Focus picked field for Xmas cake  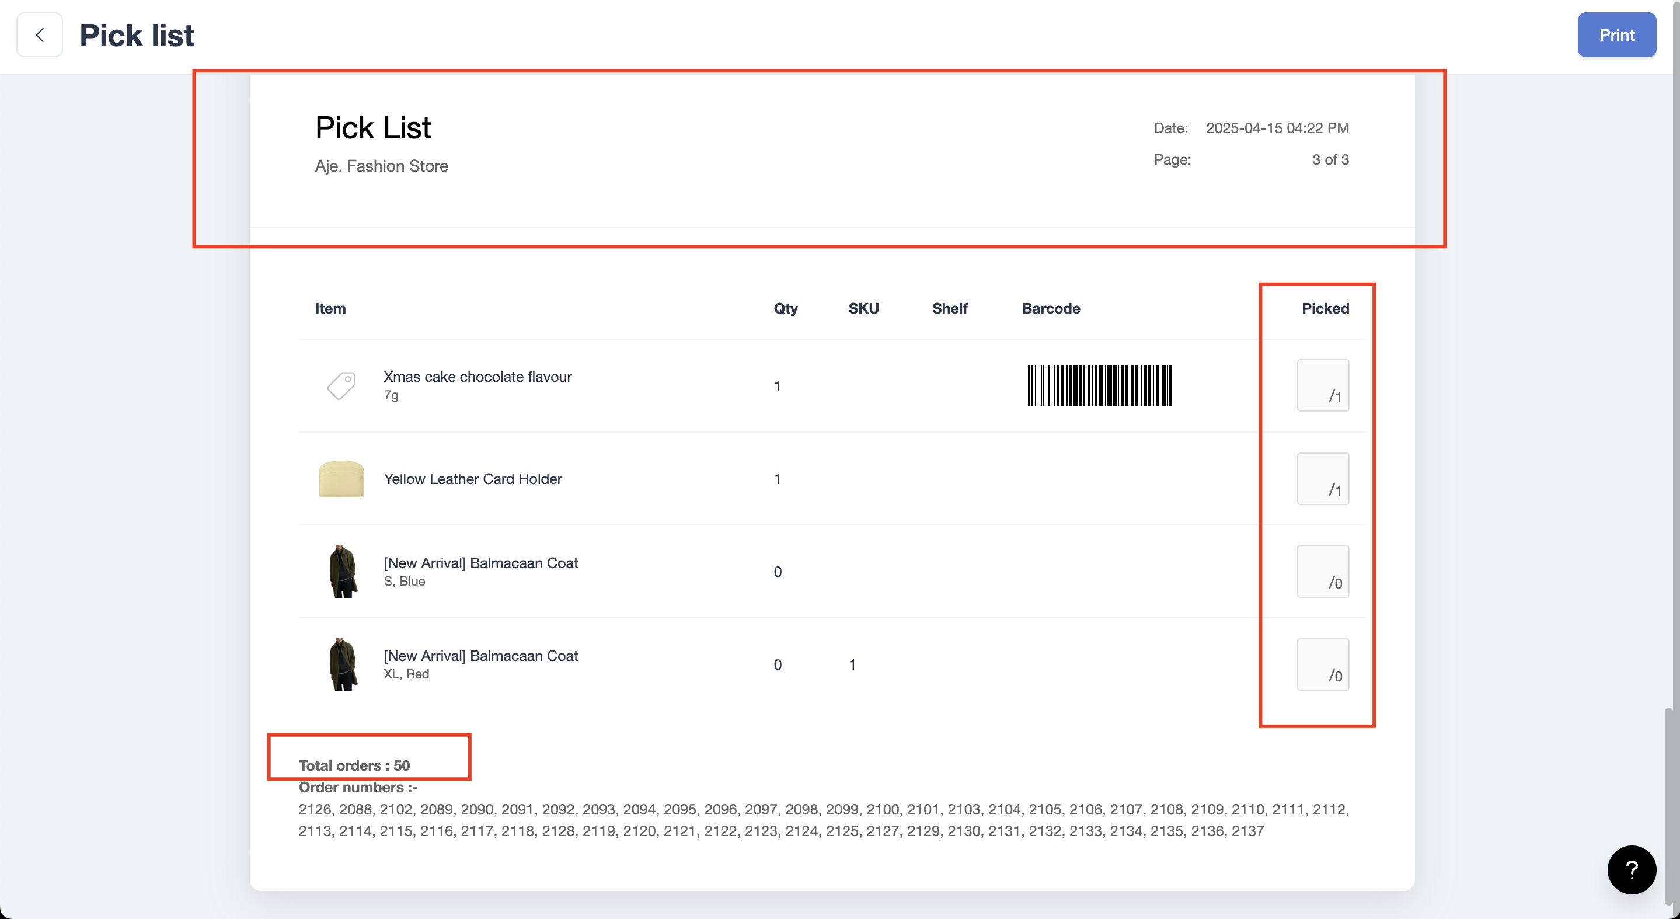click(1323, 385)
